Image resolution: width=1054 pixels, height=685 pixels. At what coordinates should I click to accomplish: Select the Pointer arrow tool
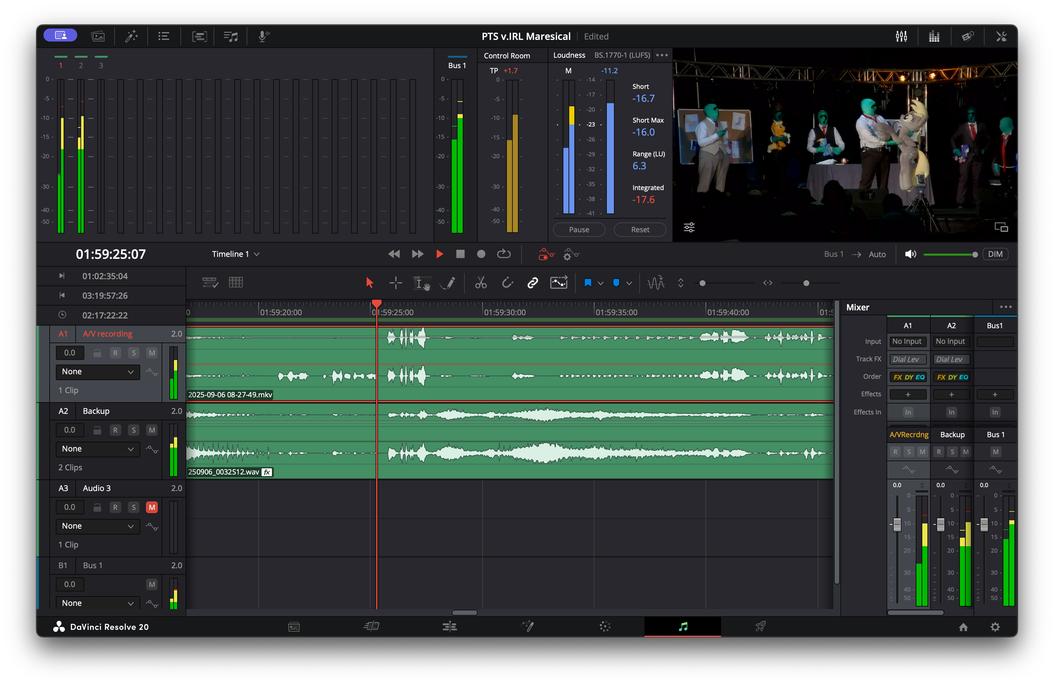(x=369, y=283)
